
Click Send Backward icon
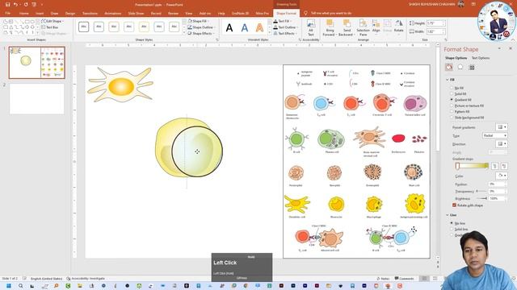[x=346, y=27]
